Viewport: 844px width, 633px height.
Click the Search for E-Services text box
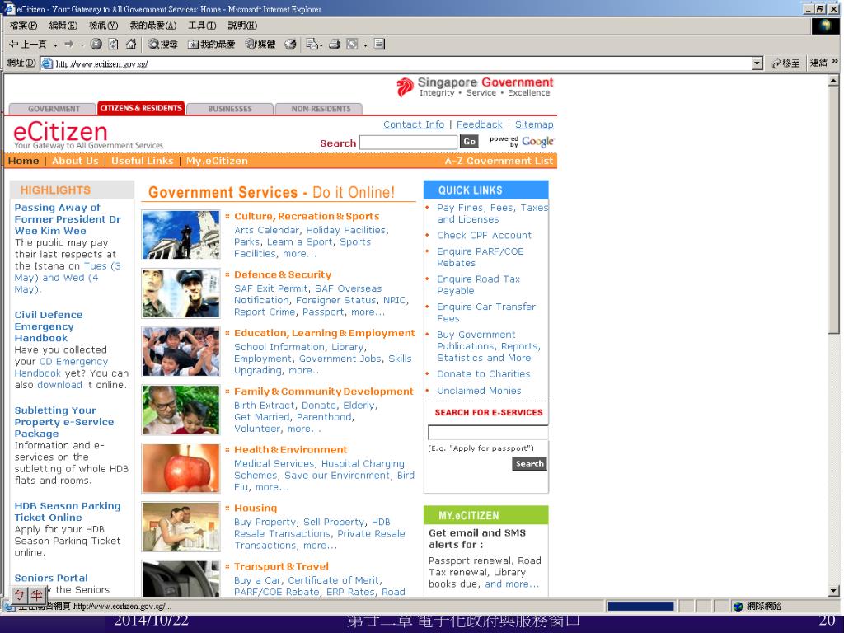[x=488, y=432]
